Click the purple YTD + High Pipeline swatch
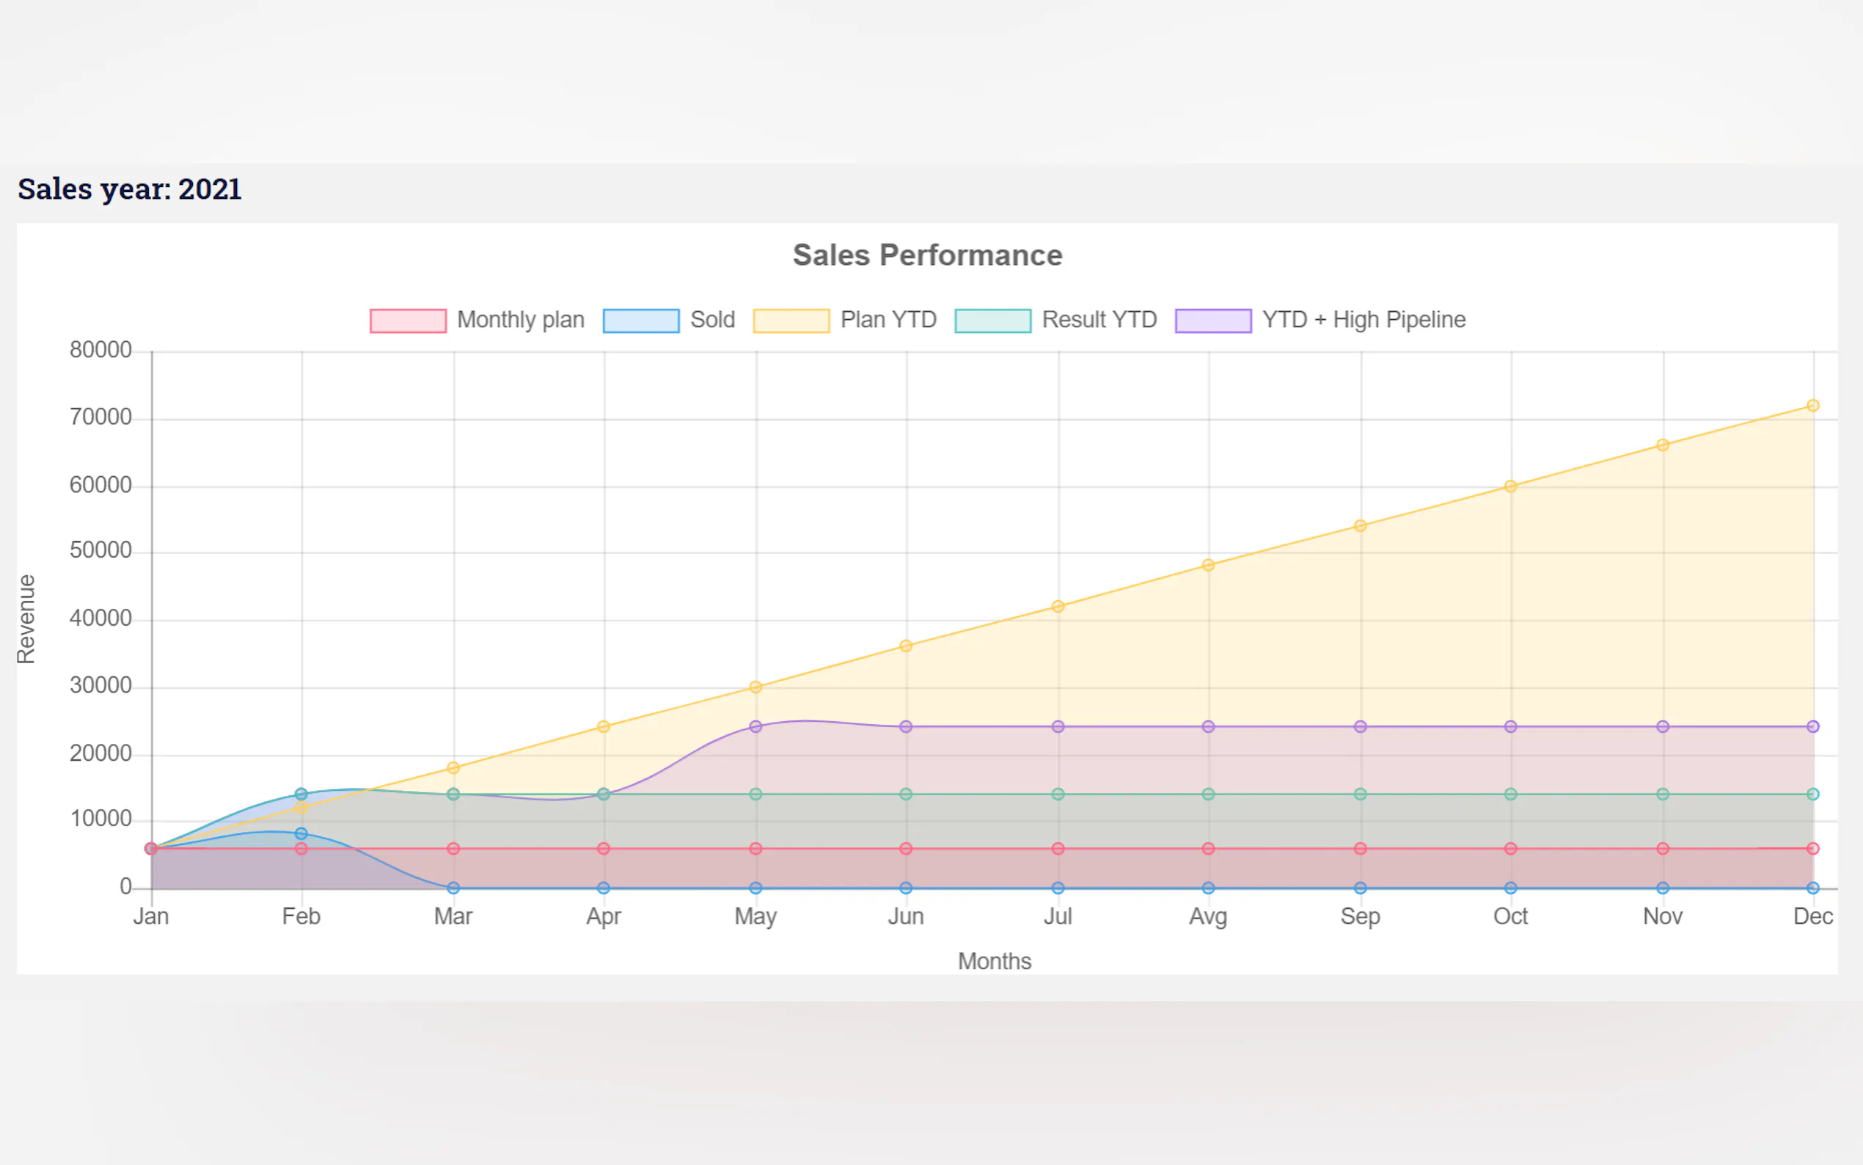The image size is (1863, 1165). (1213, 321)
